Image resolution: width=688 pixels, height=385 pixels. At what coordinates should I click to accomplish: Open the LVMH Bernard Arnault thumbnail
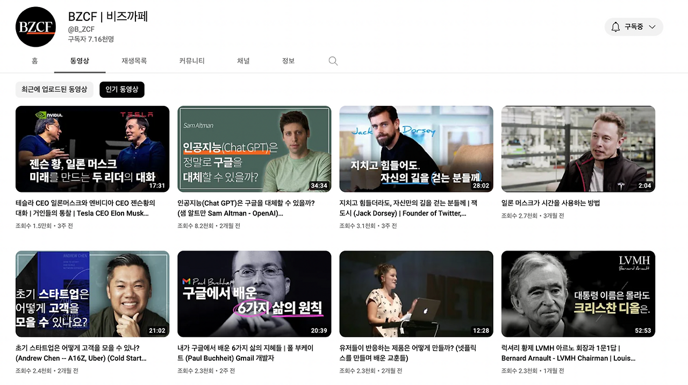(x=578, y=294)
